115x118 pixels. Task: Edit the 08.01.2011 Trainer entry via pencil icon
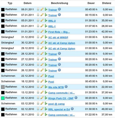(x=42, y=9)
